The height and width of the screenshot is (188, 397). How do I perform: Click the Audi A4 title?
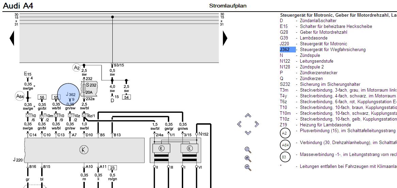tap(18, 5)
